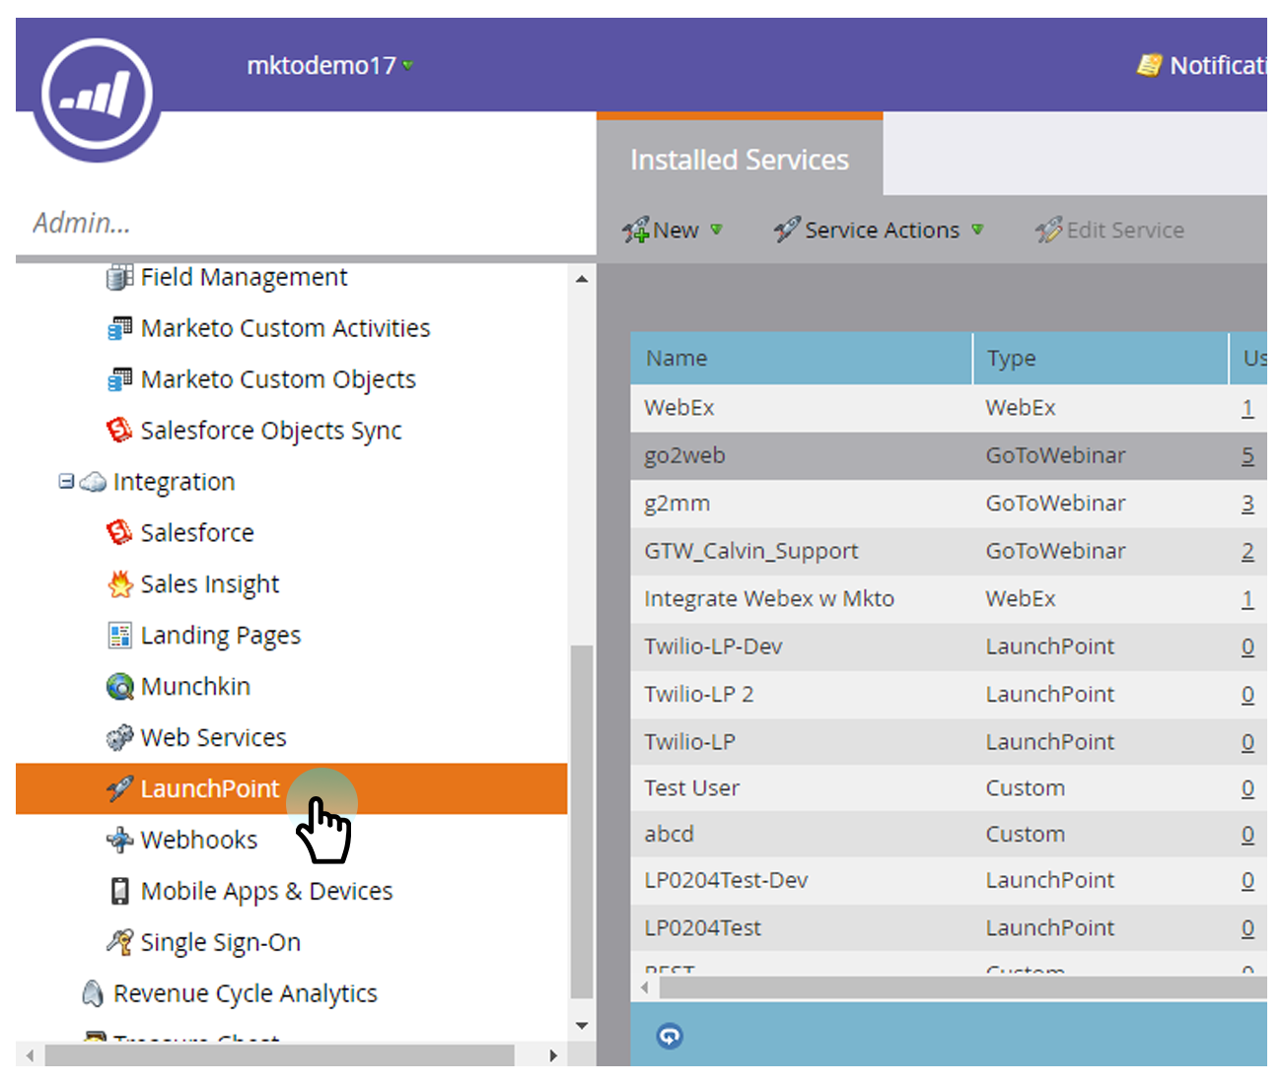Expand the Service Actions menu

(x=880, y=231)
